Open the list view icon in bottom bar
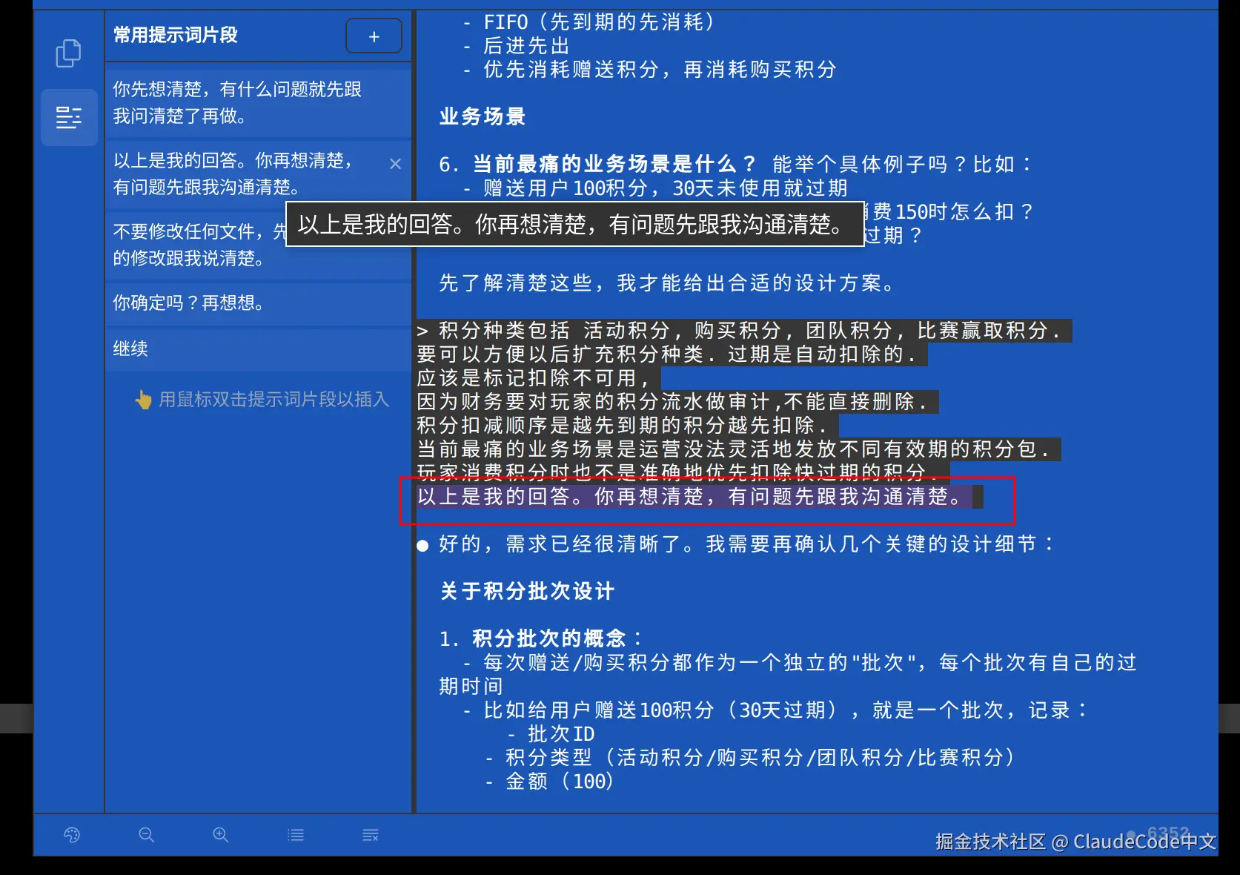The width and height of the screenshot is (1240, 875). [295, 835]
